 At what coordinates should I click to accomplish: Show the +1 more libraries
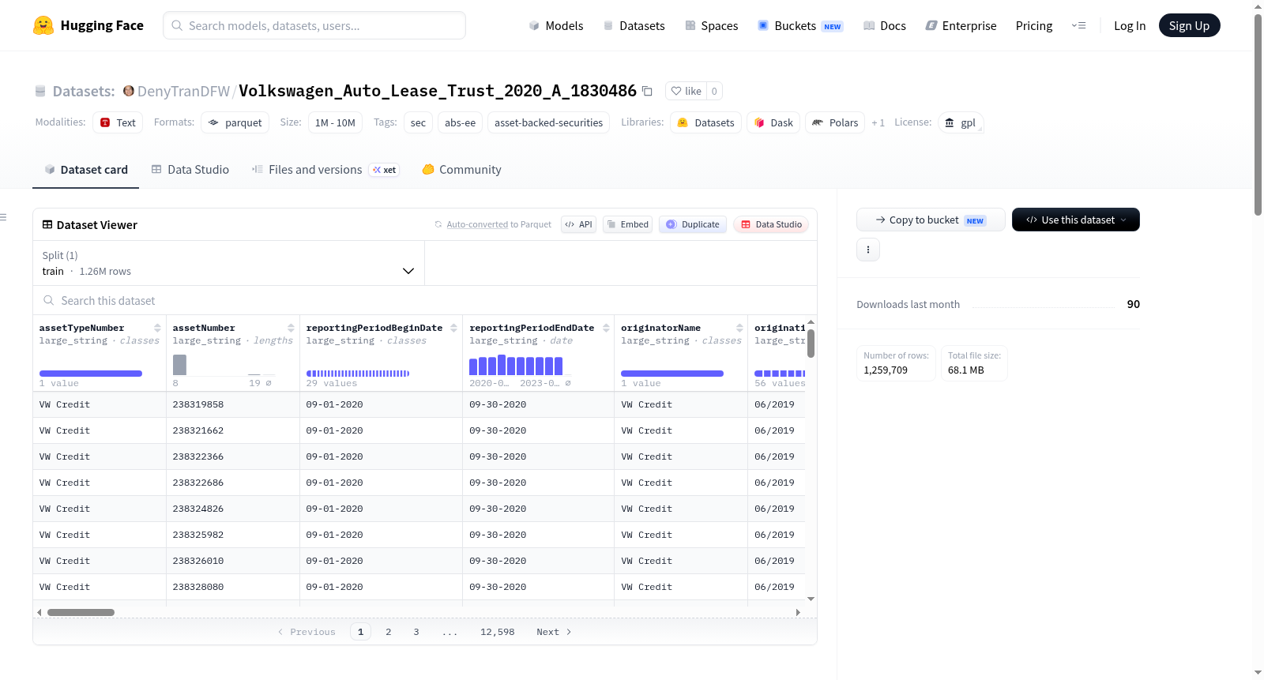point(878,122)
